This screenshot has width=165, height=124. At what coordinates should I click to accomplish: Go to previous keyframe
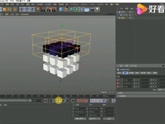[x=51, y=101]
